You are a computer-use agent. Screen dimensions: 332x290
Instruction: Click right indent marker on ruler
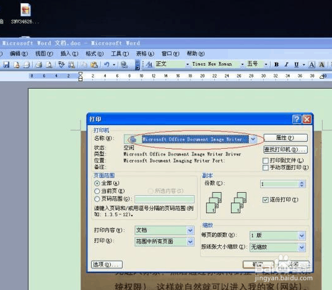point(322,76)
